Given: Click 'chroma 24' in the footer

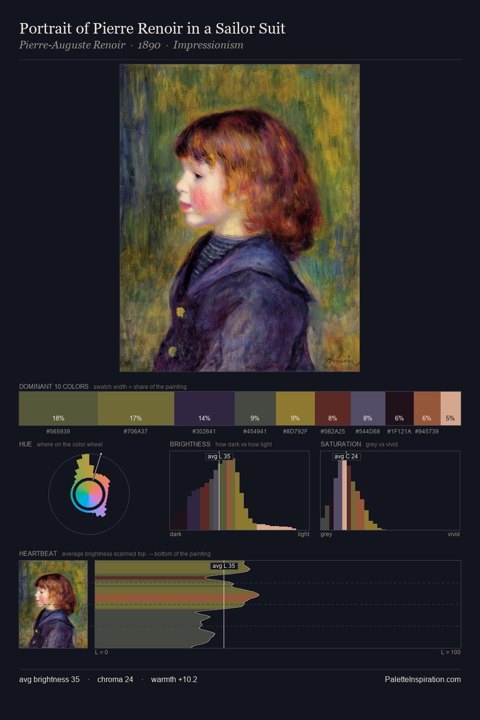Looking at the screenshot, I should tap(115, 679).
